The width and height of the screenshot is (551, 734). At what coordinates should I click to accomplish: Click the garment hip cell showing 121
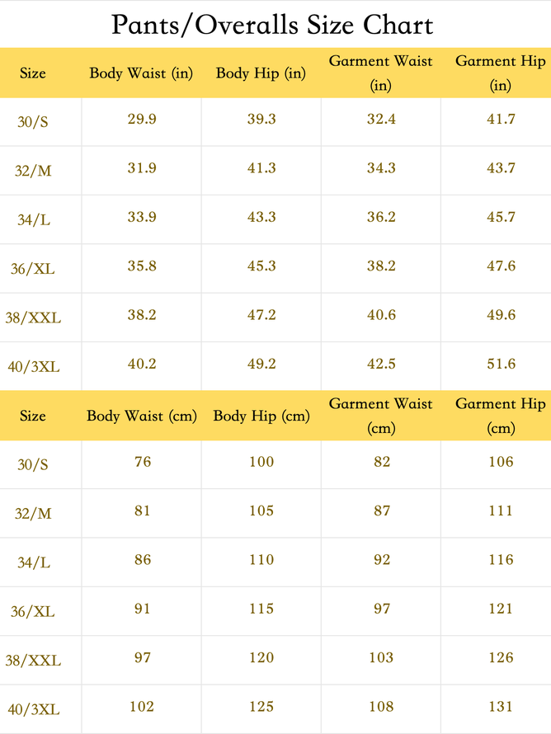(501, 609)
